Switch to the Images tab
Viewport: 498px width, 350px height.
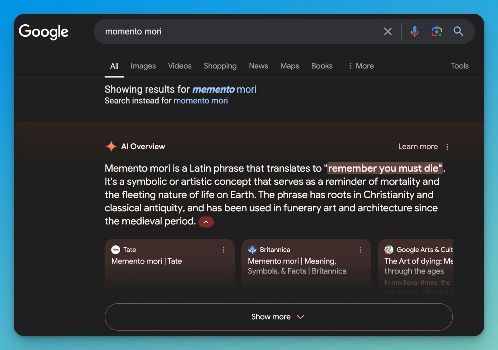point(143,66)
